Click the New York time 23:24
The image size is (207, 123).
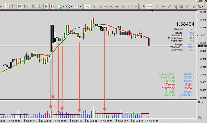[188, 77]
